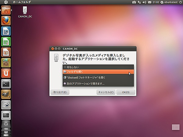Click the CANON_DC dialog title text

[x=70, y=49]
